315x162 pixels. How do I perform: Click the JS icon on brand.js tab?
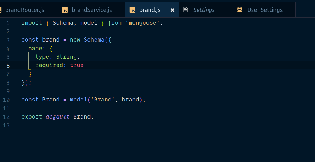click(132, 10)
